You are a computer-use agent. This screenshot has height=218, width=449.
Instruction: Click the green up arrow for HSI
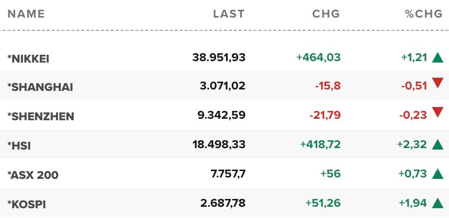pyautogui.click(x=438, y=144)
